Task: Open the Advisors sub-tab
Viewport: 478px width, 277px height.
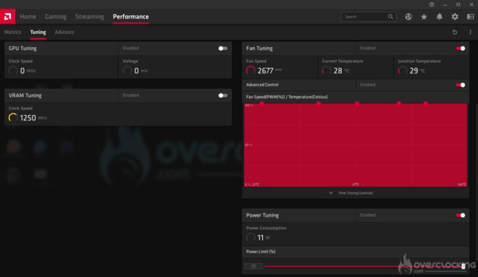Action: [64, 32]
